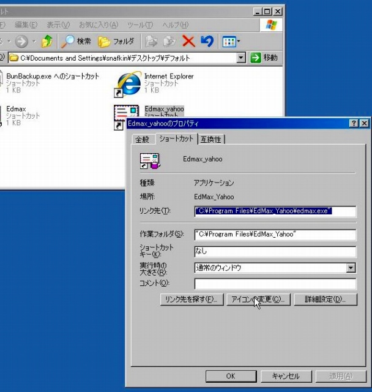Image resolution: width=372 pixels, height=392 pixels.
Task: Open the 編集(E) menu
Action: tap(26, 24)
